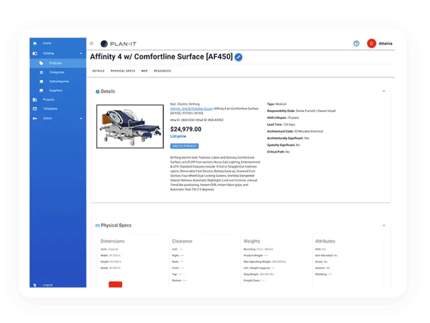
Task: Click the Admin key icon
Action: pos(35,118)
